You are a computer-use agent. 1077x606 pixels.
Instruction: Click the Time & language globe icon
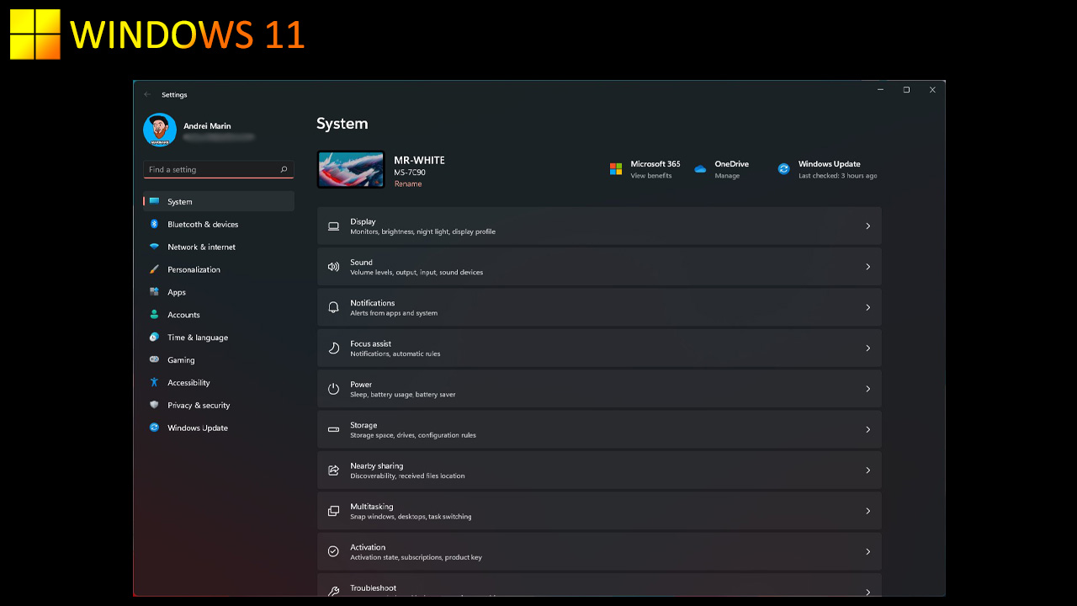point(154,337)
